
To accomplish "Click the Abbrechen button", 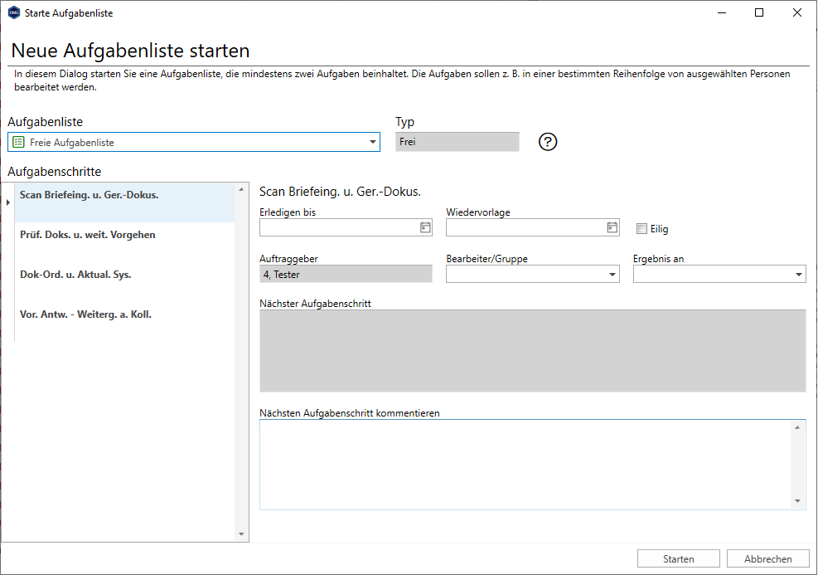I will pos(768,558).
